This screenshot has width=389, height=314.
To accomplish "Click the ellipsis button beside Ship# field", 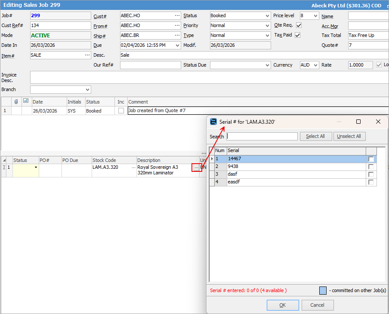I will pos(177,35).
